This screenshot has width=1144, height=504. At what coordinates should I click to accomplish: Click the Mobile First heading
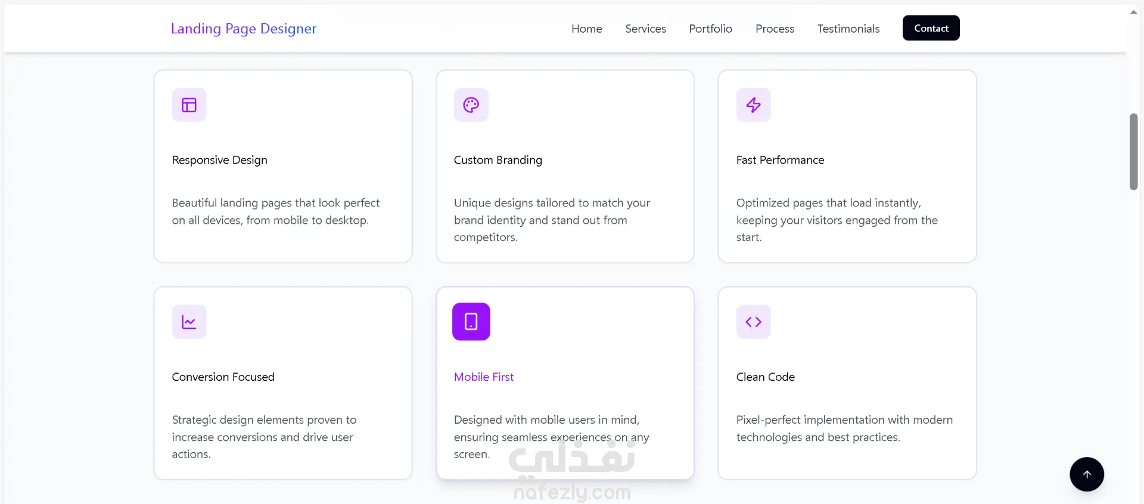pos(483,377)
